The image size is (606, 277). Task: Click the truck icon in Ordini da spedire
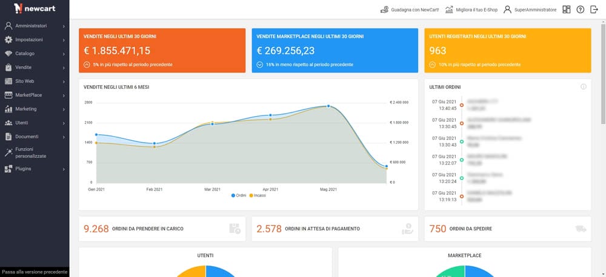[x=580, y=229]
